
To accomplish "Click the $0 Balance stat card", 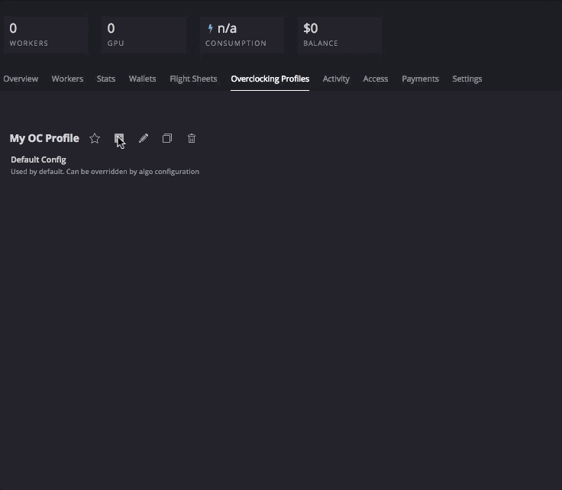I will point(339,35).
